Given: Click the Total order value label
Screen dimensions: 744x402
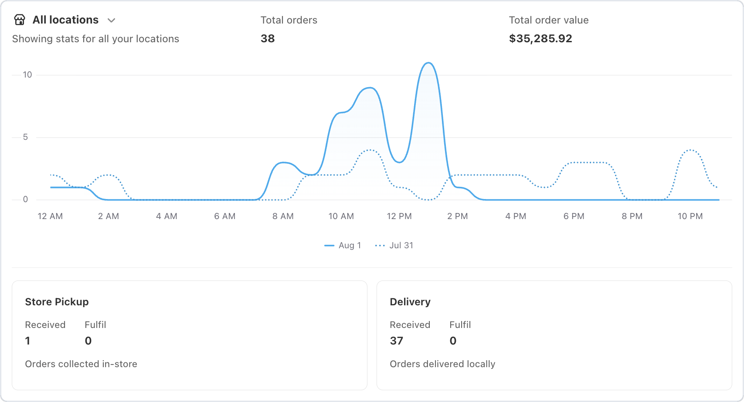Looking at the screenshot, I should point(549,20).
